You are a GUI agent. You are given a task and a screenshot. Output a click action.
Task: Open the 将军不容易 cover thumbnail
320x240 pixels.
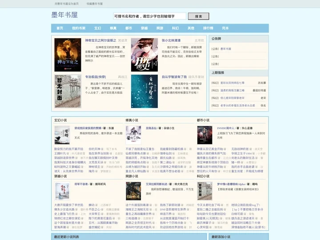coord(62,191)
